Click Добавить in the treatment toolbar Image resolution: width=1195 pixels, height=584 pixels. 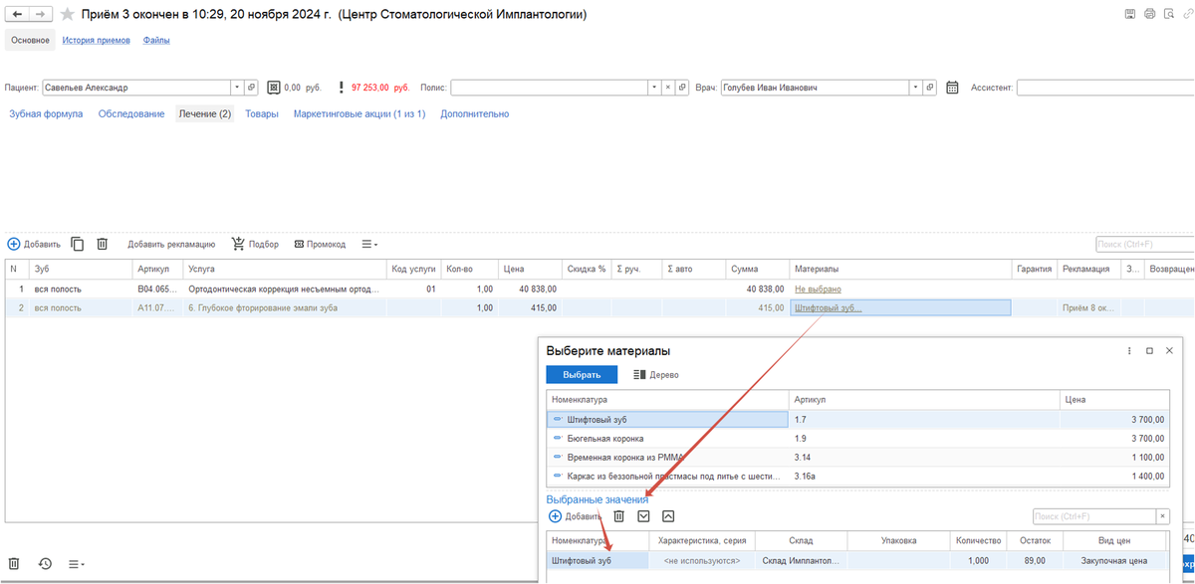point(34,244)
